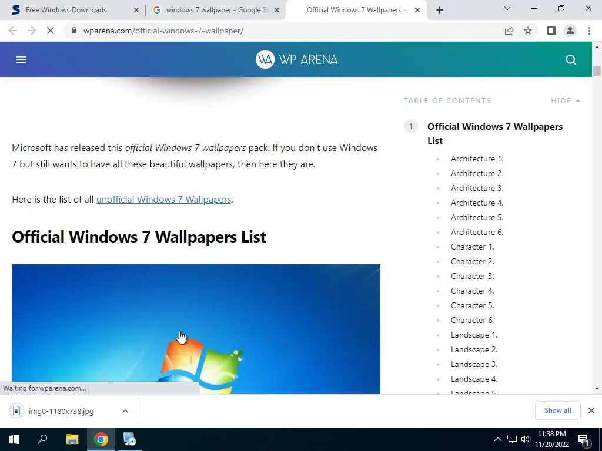Screen dimensions: 602x451
Task: Open the tab search dropdown arrow
Action: pos(507,8)
